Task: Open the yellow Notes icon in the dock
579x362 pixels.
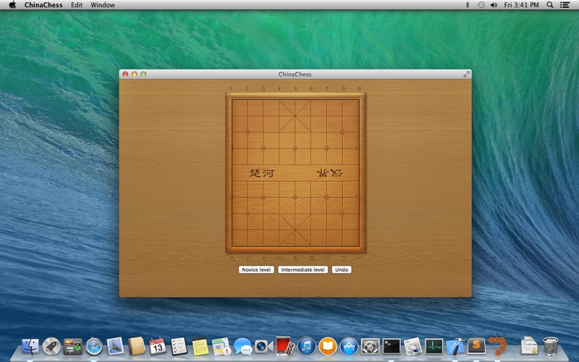Action: [x=200, y=347]
